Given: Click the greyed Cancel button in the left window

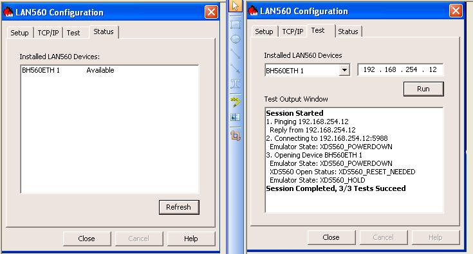Looking at the screenshot, I should [139, 239].
